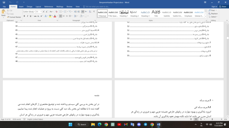Click the Text Effects glowing A icon
Screen dimensions: 229x128
pos(46,16)
